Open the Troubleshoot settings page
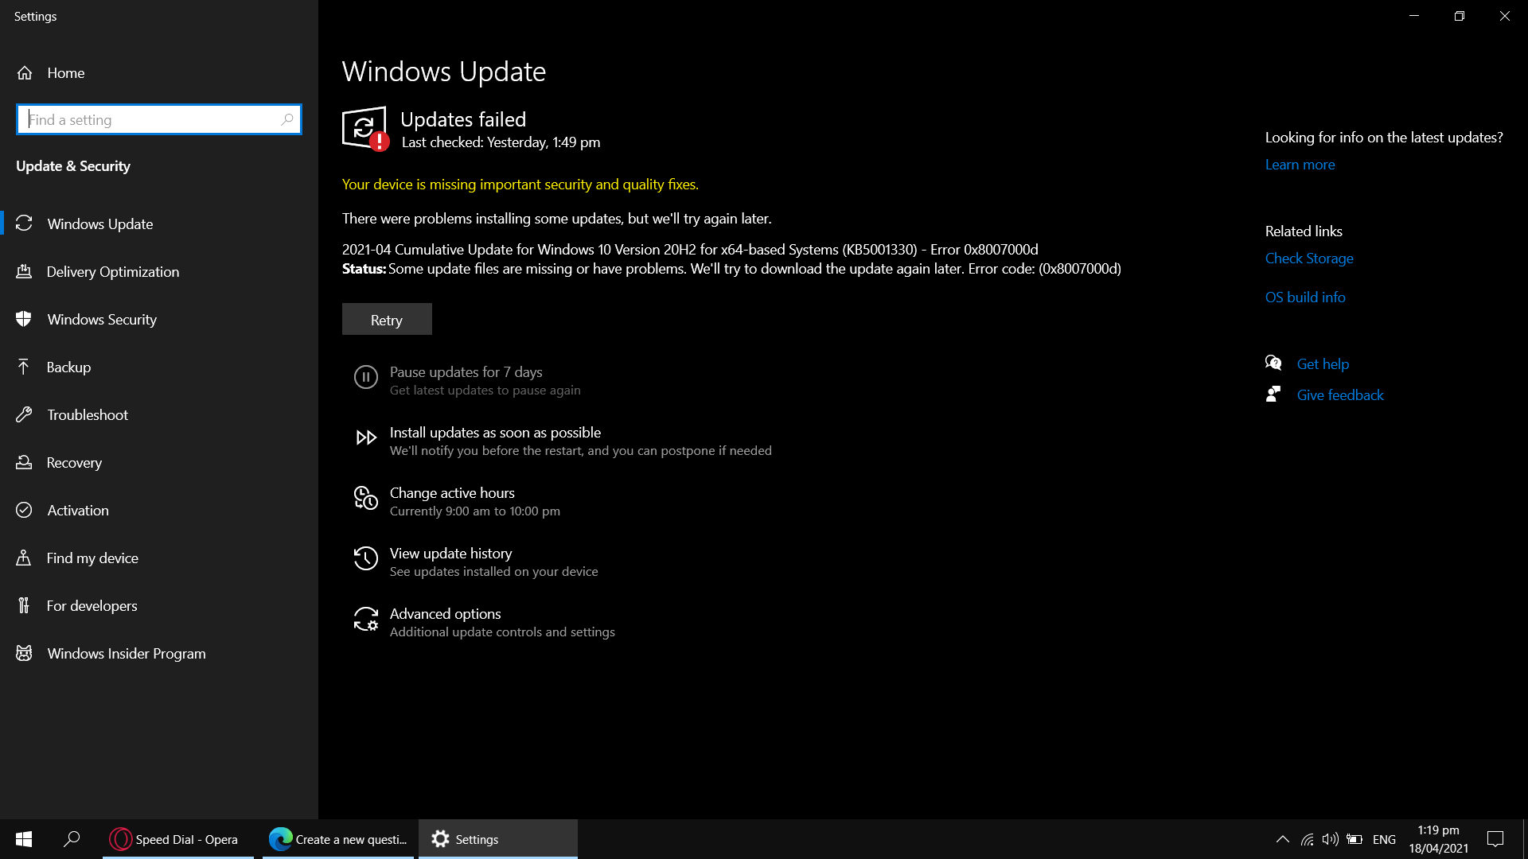1528x859 pixels. click(159, 414)
